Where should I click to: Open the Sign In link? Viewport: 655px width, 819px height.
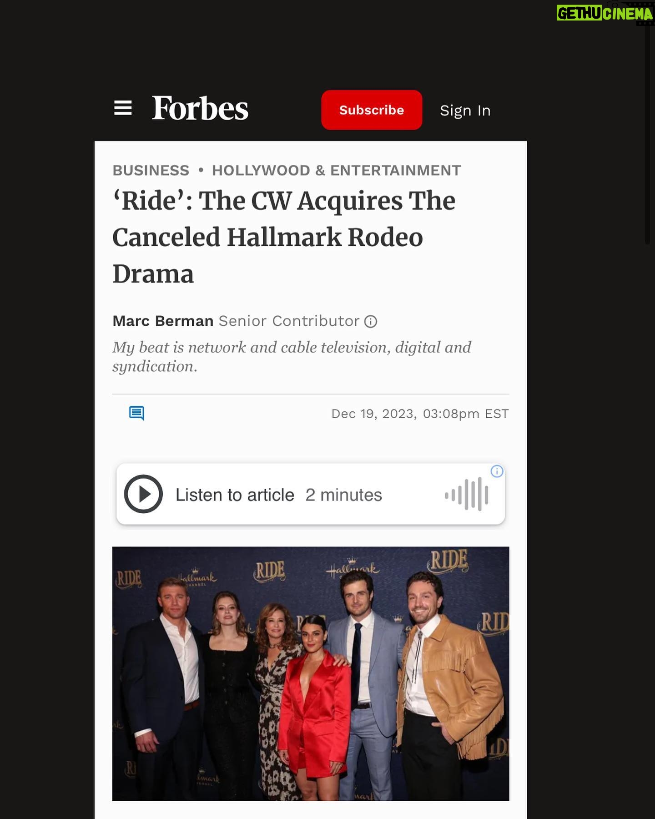465,111
